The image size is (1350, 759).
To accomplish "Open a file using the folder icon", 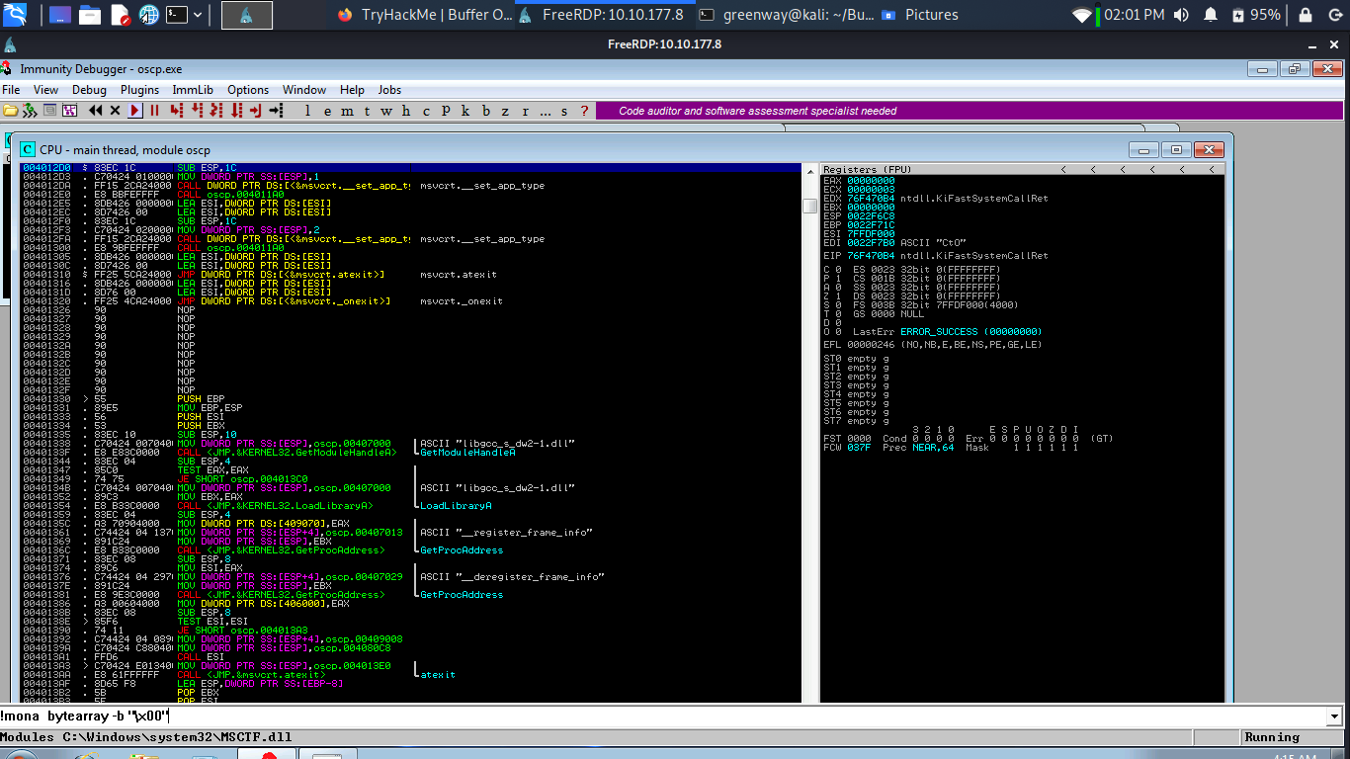I will [9, 111].
